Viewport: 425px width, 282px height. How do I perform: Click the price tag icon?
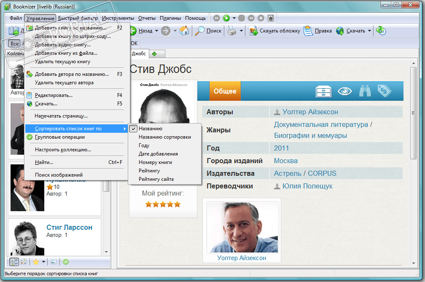pos(385,91)
